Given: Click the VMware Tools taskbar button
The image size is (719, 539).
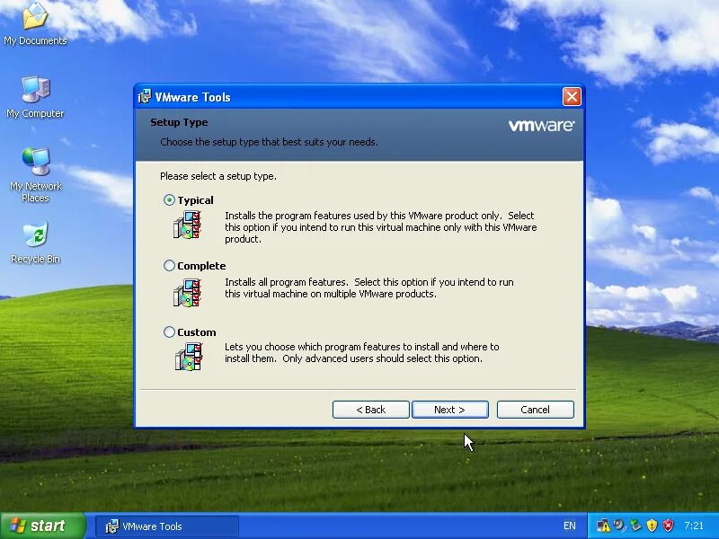Looking at the screenshot, I should (x=167, y=526).
